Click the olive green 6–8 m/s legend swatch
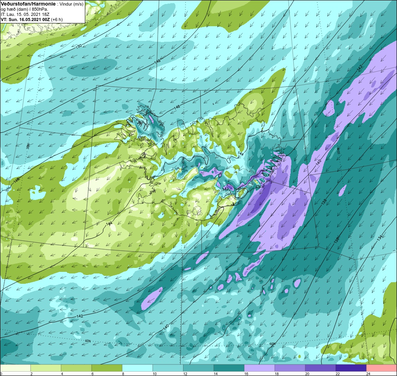 click(107, 368)
